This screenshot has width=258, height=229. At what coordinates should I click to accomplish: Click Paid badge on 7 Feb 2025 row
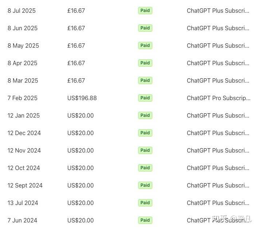point(145,98)
